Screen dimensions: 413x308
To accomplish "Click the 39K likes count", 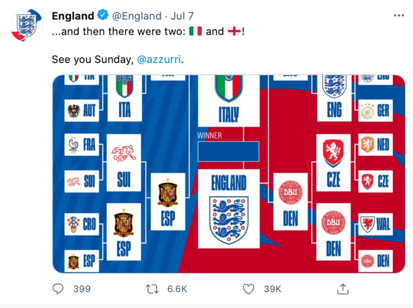I will (x=272, y=289).
